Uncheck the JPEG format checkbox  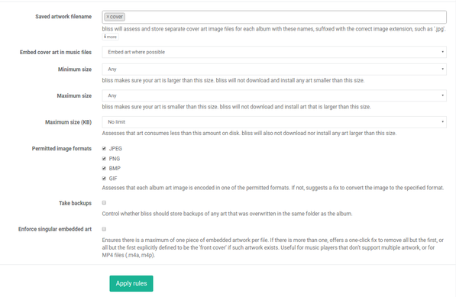coord(104,148)
